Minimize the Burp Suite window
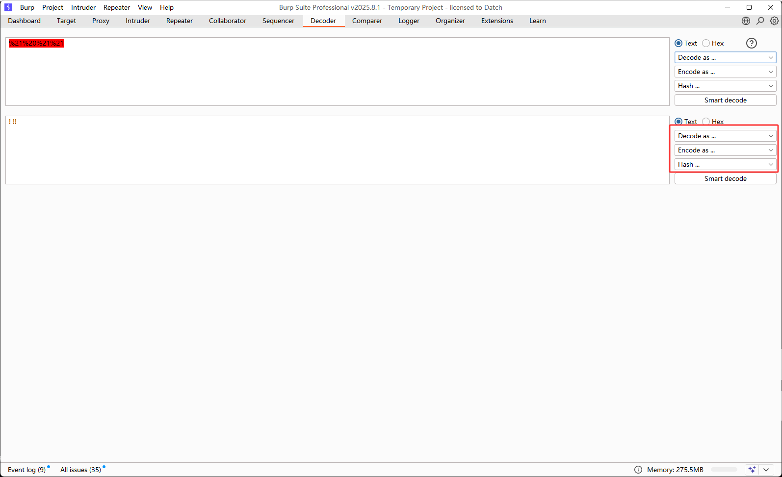This screenshot has width=782, height=477. (728, 7)
